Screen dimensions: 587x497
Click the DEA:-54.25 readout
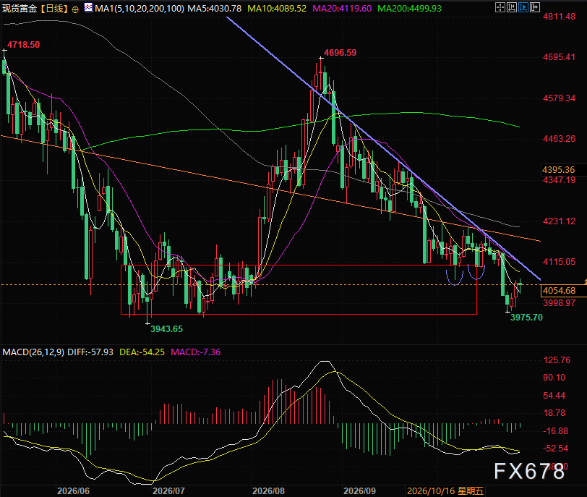(142, 352)
